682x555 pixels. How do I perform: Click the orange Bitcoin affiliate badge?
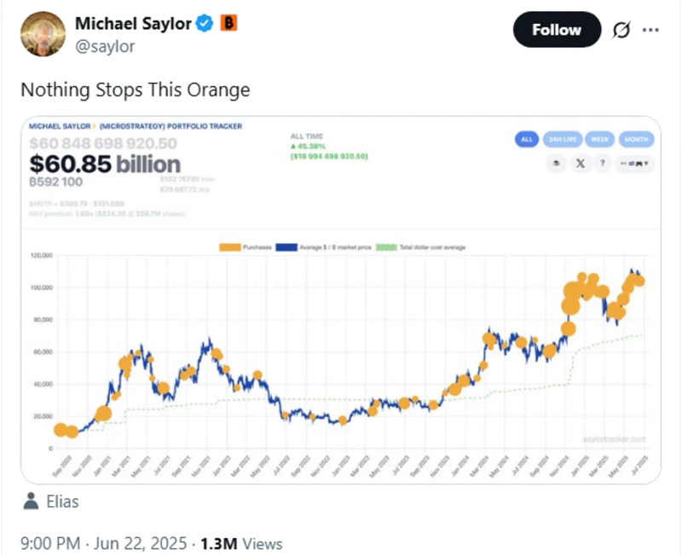click(228, 24)
